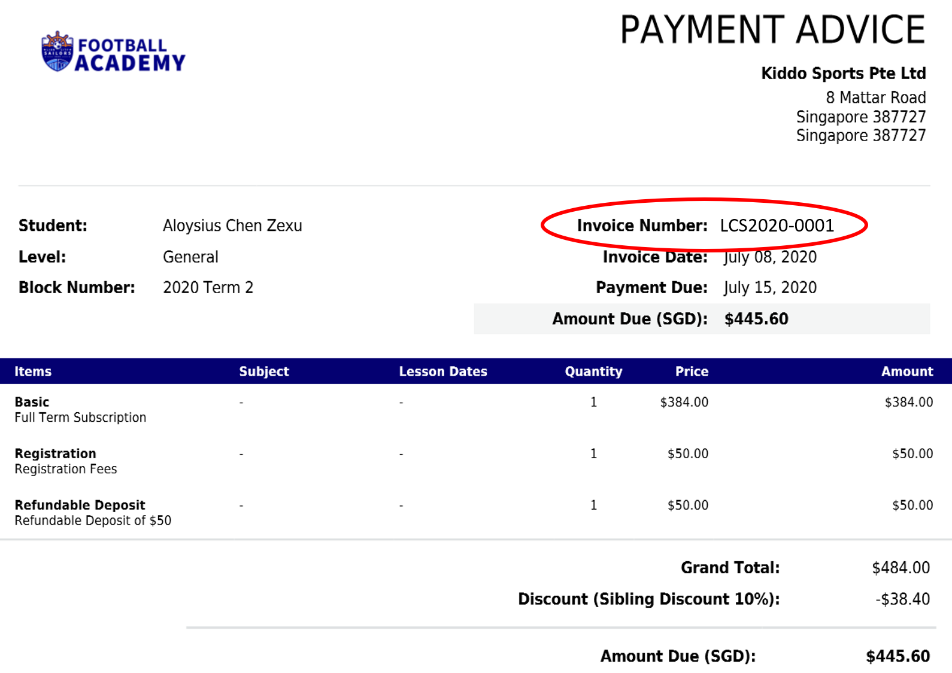Image resolution: width=952 pixels, height=673 pixels.
Task: Select the Refundable Deposit line item
Action: [x=93, y=513]
